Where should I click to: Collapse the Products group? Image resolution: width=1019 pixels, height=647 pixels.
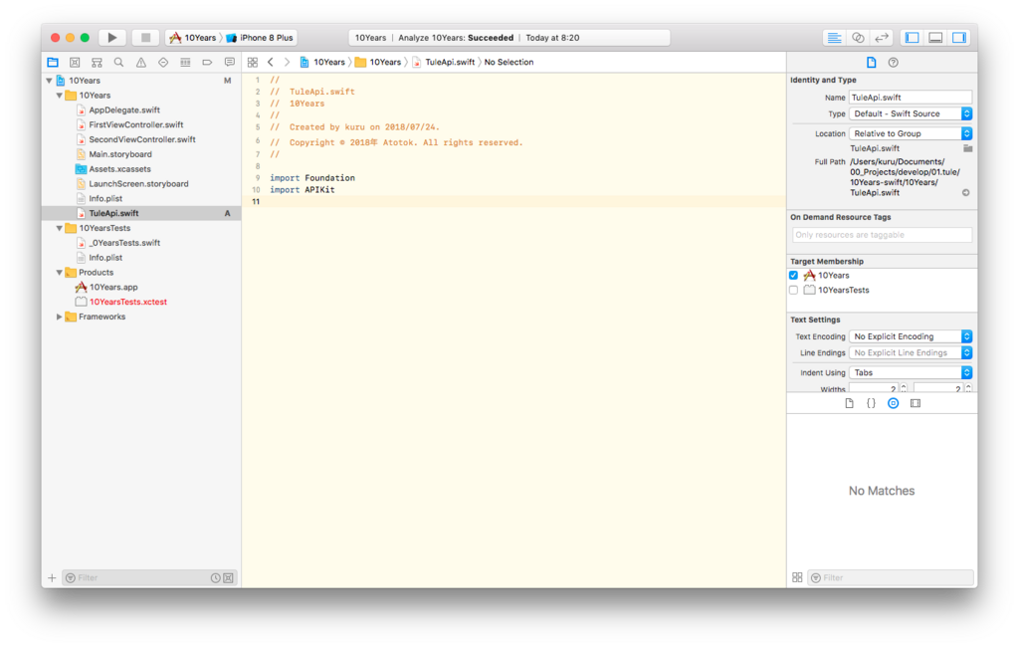click(59, 273)
